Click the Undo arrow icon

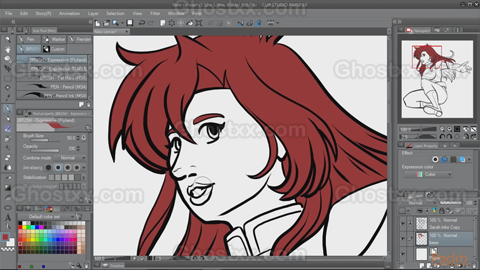141,23
